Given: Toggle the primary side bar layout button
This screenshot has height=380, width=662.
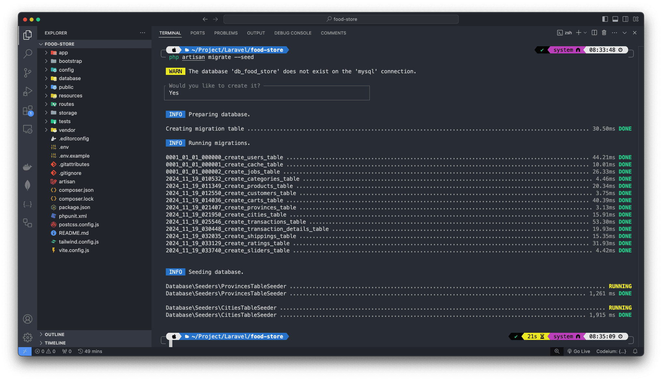Looking at the screenshot, I should pos(605,19).
